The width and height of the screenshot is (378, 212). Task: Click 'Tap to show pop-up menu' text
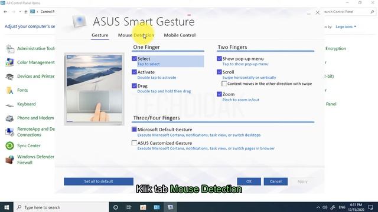245,64
